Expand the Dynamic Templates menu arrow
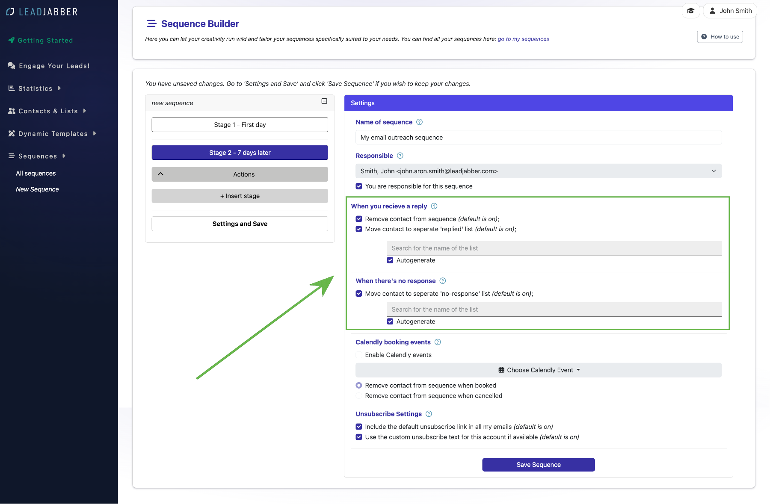 click(x=95, y=133)
